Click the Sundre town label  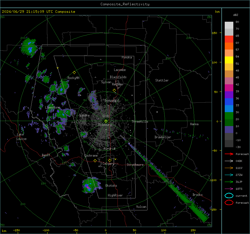pyautogui.click(x=84, y=115)
